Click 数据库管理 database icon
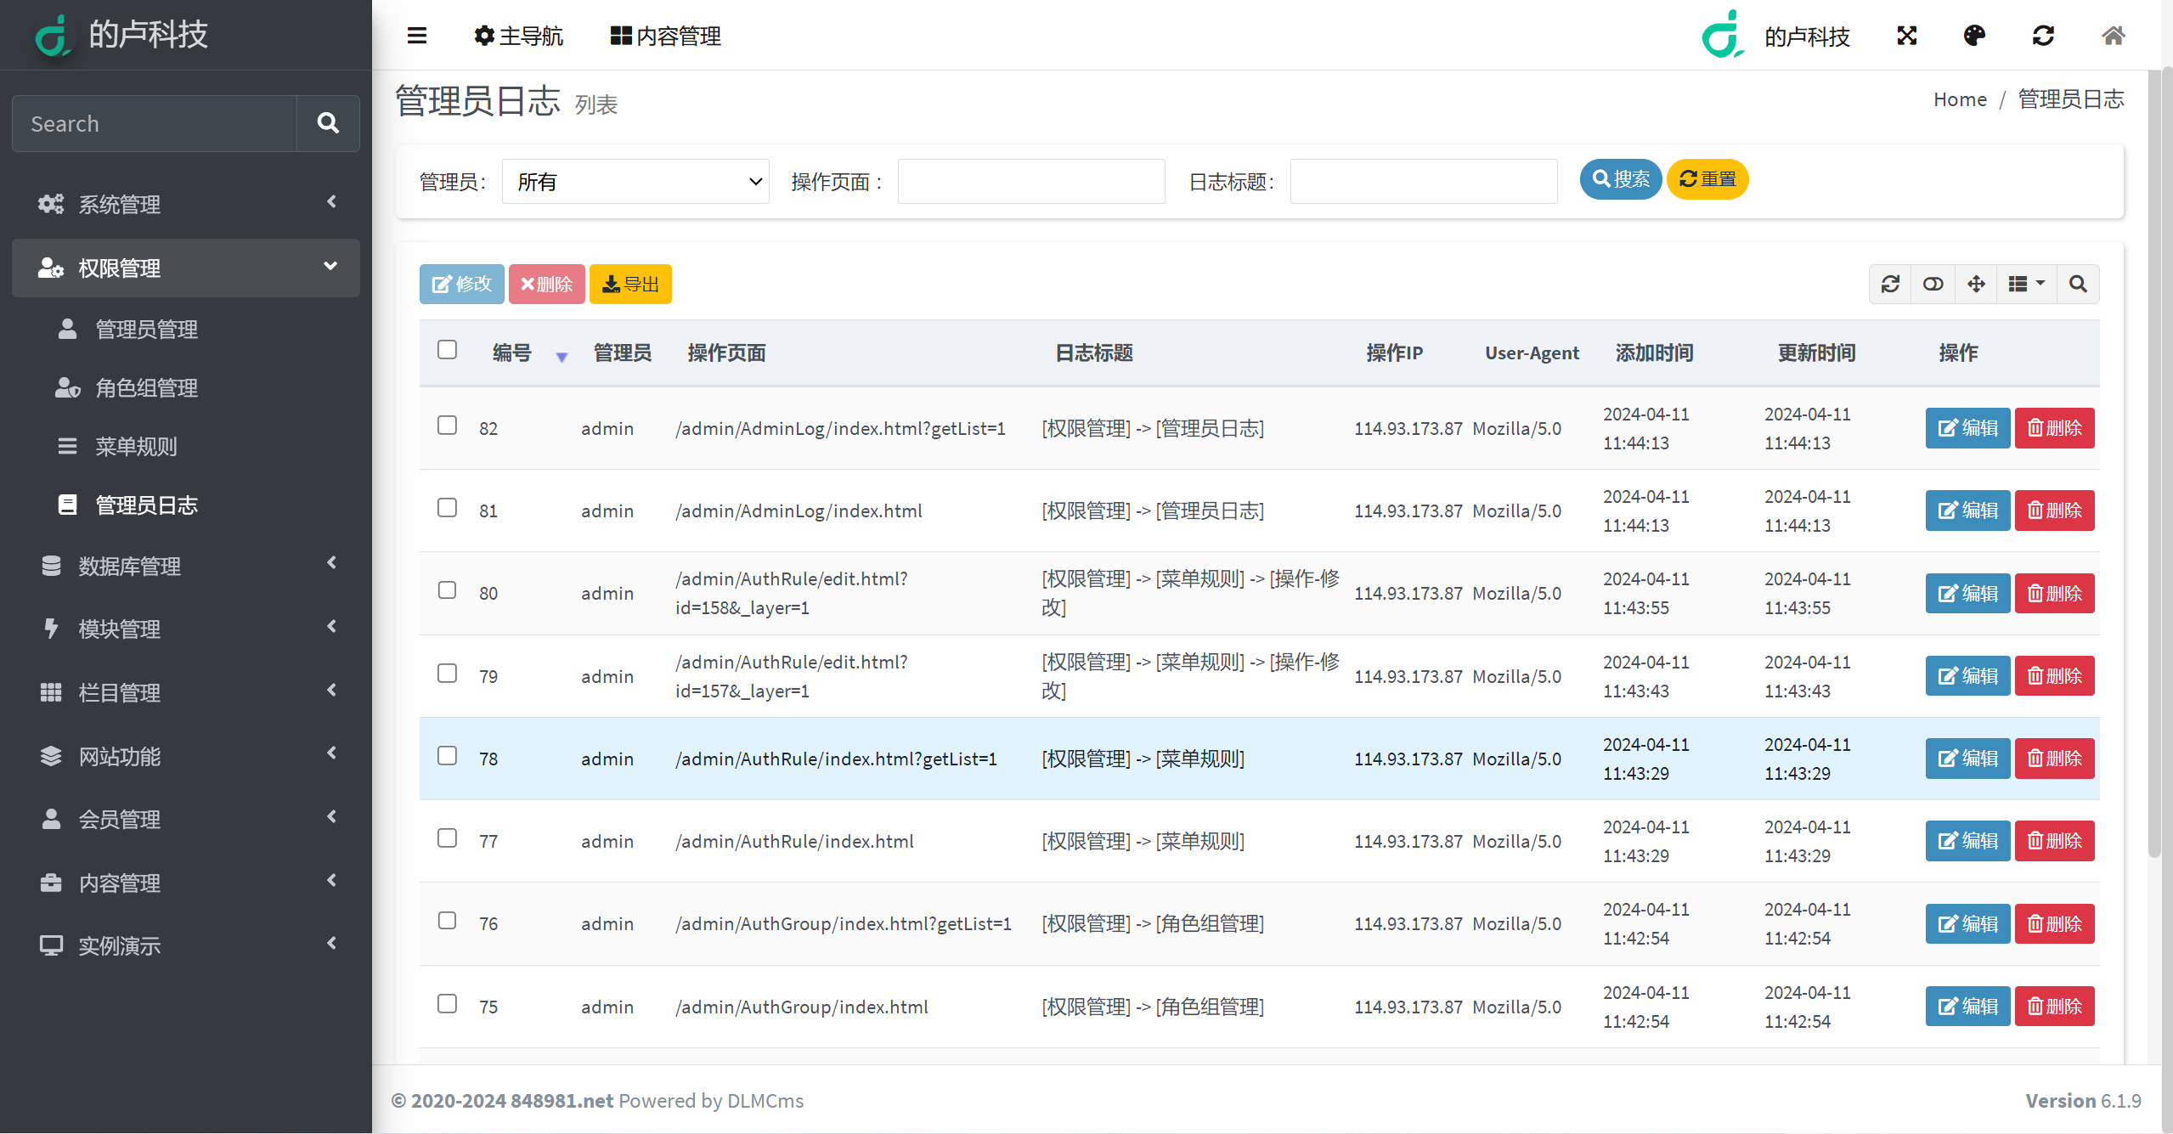 pos(51,566)
